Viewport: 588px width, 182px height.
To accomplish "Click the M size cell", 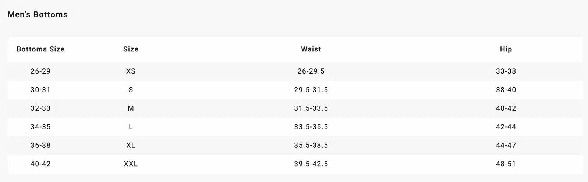I will pyautogui.click(x=131, y=108).
